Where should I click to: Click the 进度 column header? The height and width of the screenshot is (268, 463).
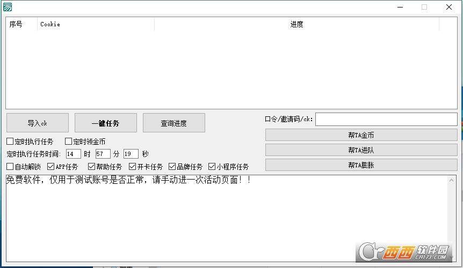296,24
